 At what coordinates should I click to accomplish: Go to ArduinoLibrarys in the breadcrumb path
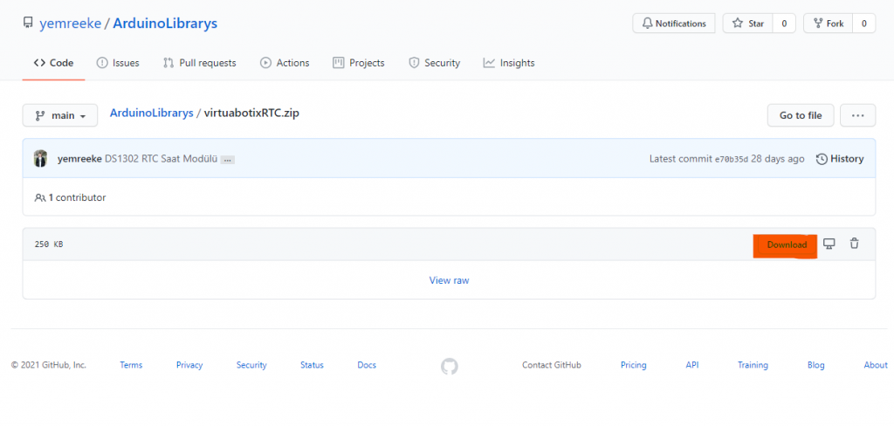pyautogui.click(x=152, y=113)
